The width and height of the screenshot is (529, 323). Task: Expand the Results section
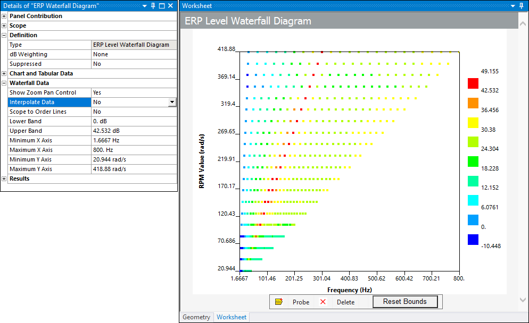(4, 178)
